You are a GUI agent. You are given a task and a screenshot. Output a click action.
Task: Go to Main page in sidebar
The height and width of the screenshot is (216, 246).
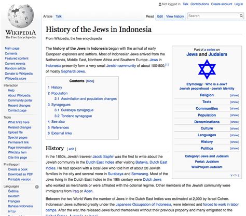point(12,48)
